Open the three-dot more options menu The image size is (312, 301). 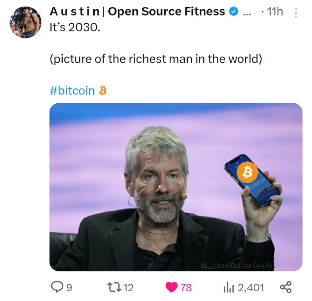tap(296, 13)
